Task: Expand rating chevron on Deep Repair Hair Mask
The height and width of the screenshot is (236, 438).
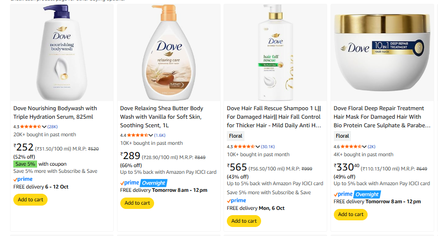Action: pos(364,147)
